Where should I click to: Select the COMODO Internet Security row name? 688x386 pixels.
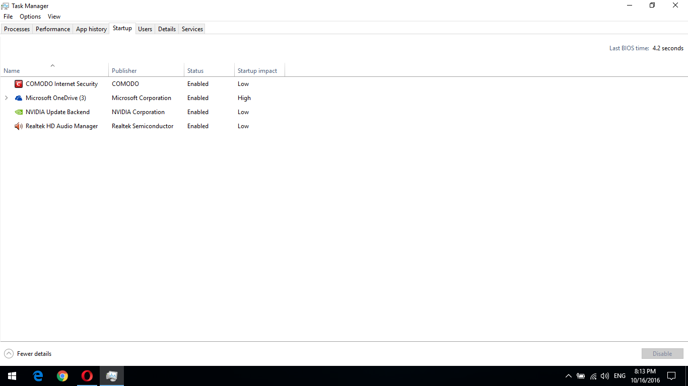61,84
